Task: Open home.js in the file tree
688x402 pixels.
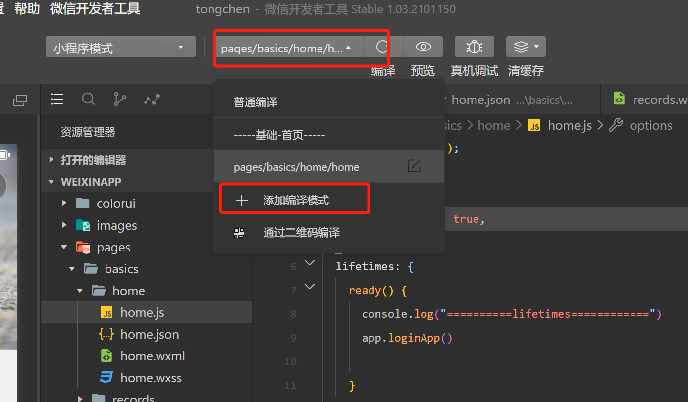Action: [147, 312]
